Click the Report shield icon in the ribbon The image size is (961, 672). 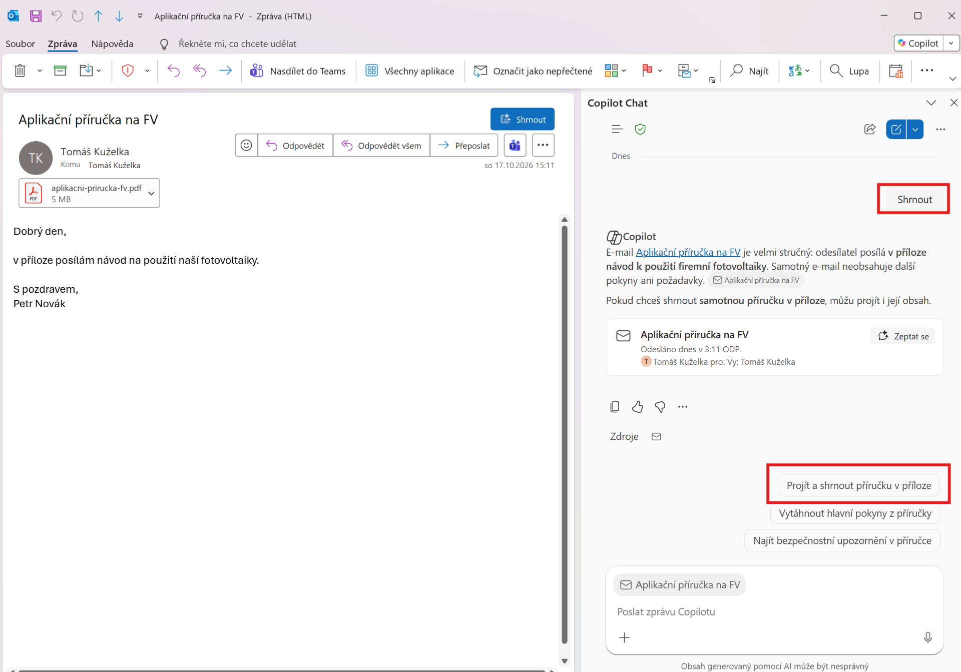pyautogui.click(x=128, y=71)
